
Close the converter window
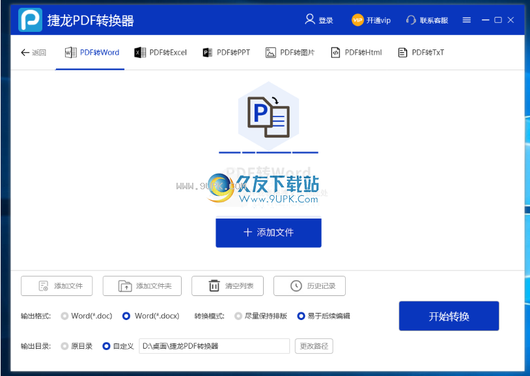pos(510,20)
